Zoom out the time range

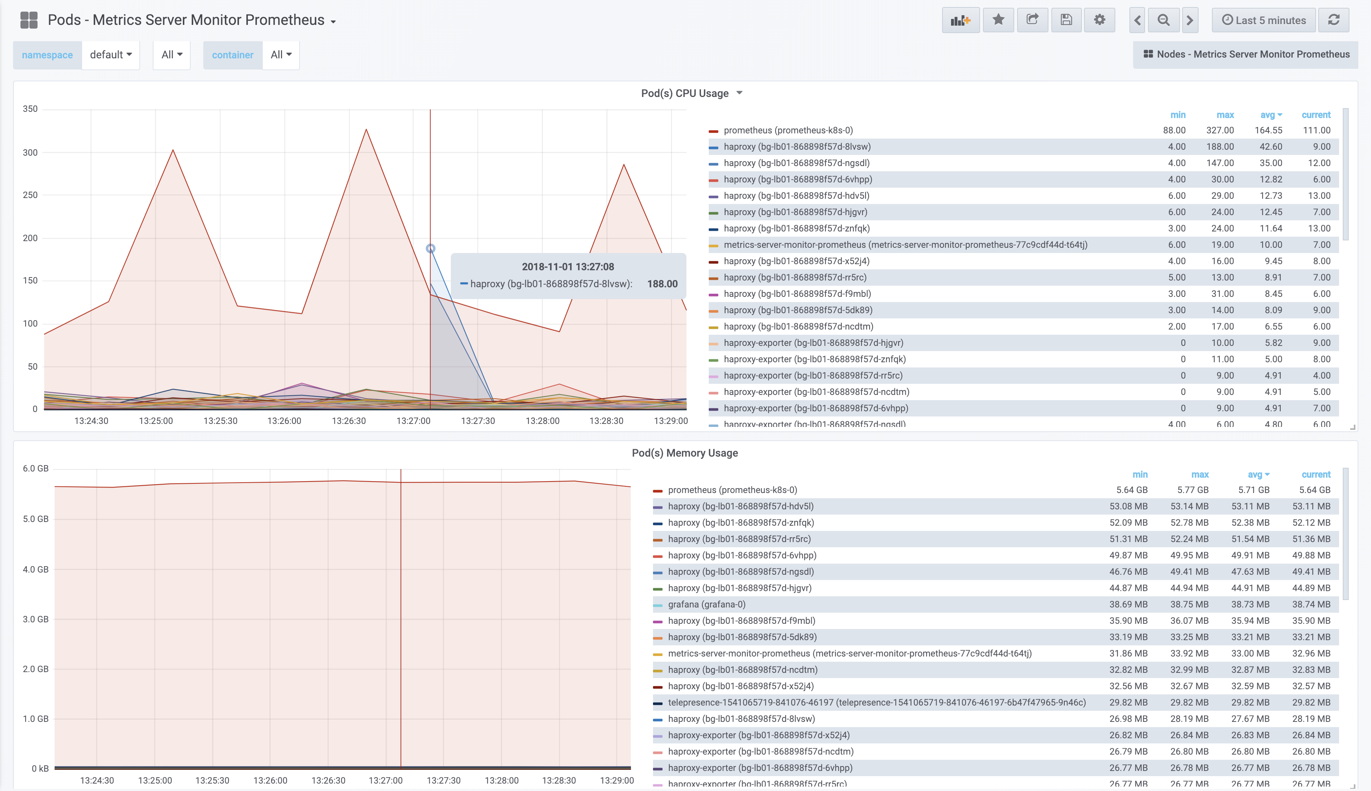[1163, 20]
